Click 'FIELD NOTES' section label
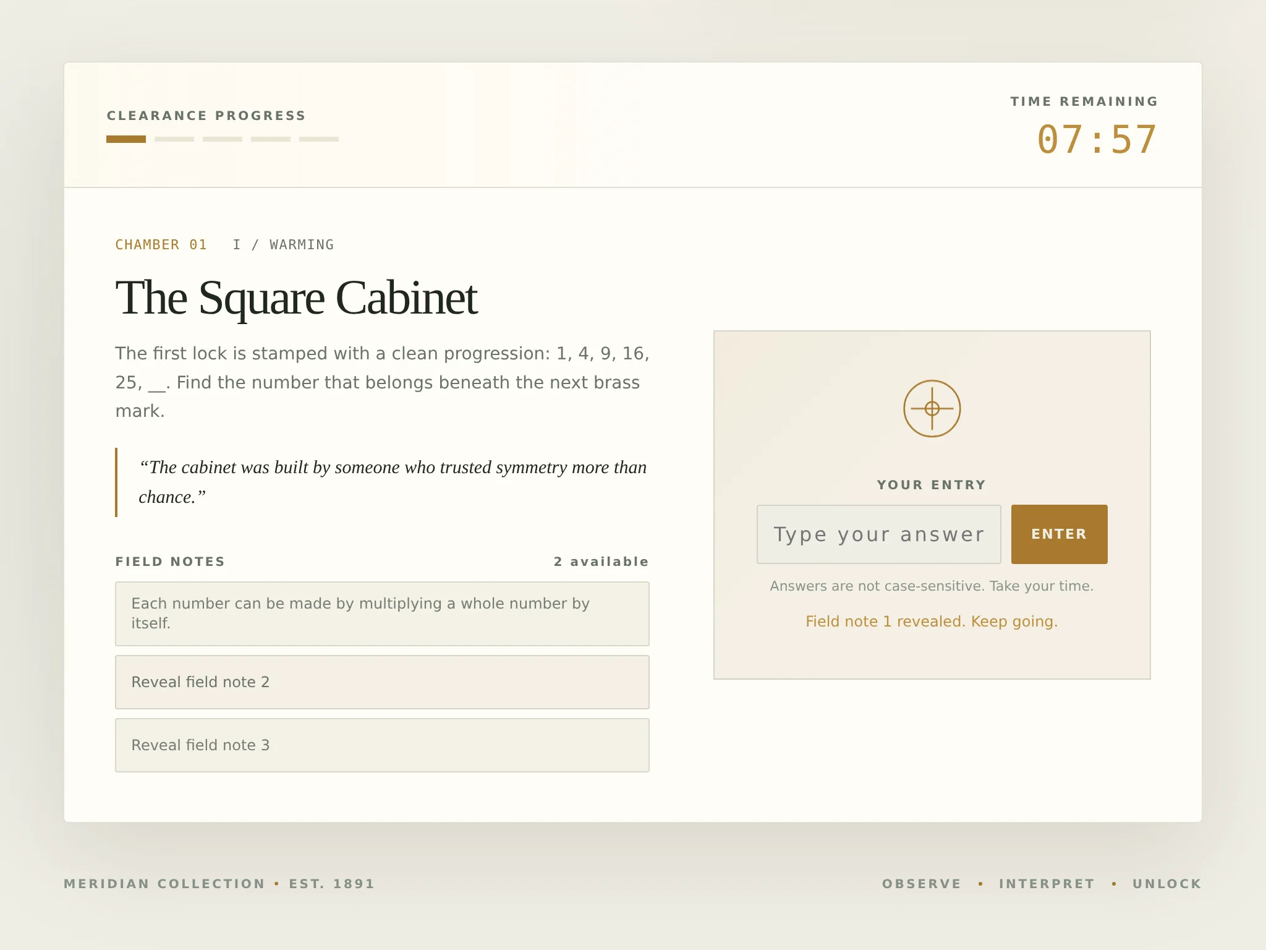The height and width of the screenshot is (950, 1266). click(170, 561)
